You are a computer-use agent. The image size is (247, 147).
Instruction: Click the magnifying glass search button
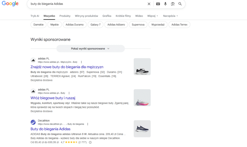coord(180,4)
